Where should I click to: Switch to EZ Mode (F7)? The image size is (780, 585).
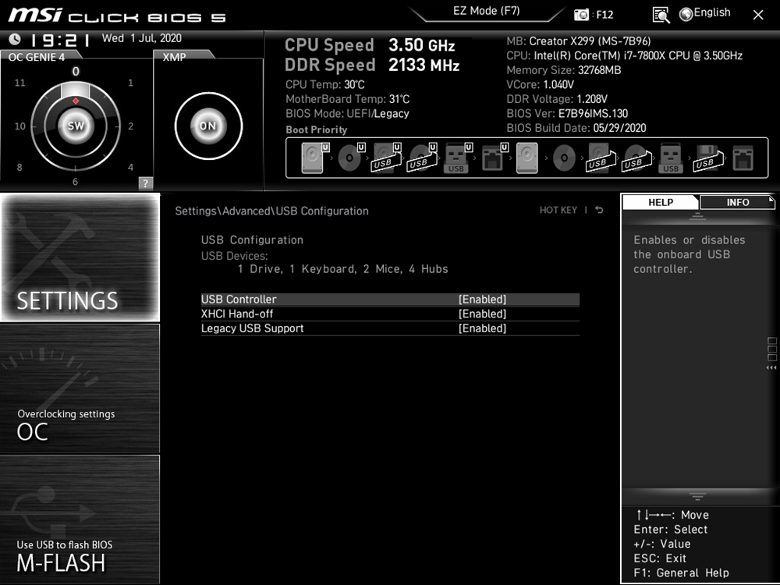click(x=487, y=11)
